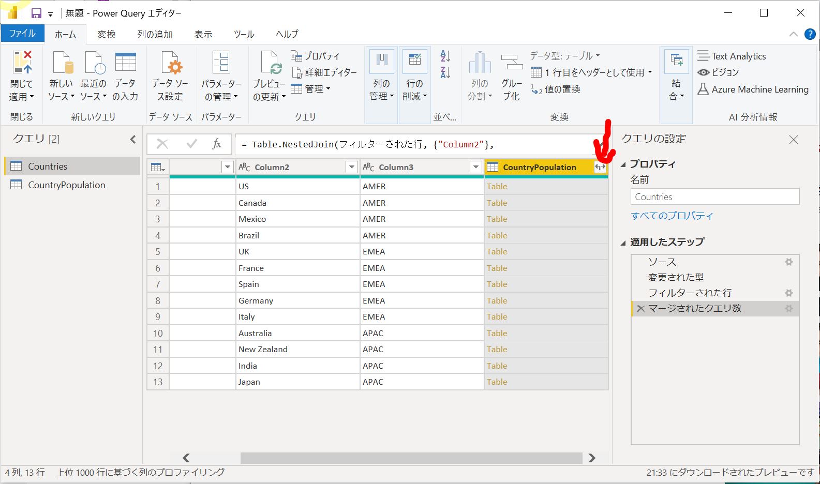Viewport: 820px width, 484px height.
Task: Open quick access toolbar dropdown arrow
Action: coord(50,14)
